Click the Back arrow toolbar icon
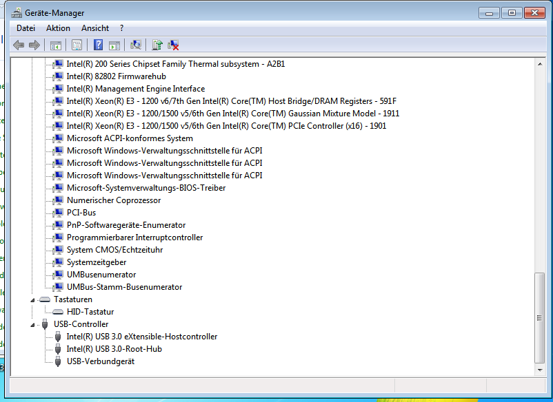The image size is (553, 402). click(x=19, y=45)
